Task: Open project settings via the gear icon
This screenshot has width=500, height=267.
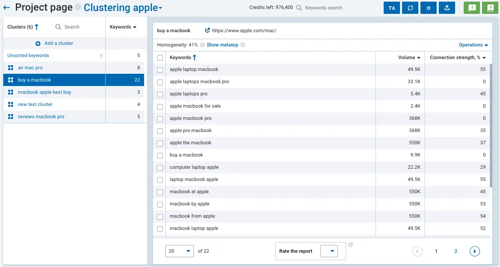Action: pos(428,7)
